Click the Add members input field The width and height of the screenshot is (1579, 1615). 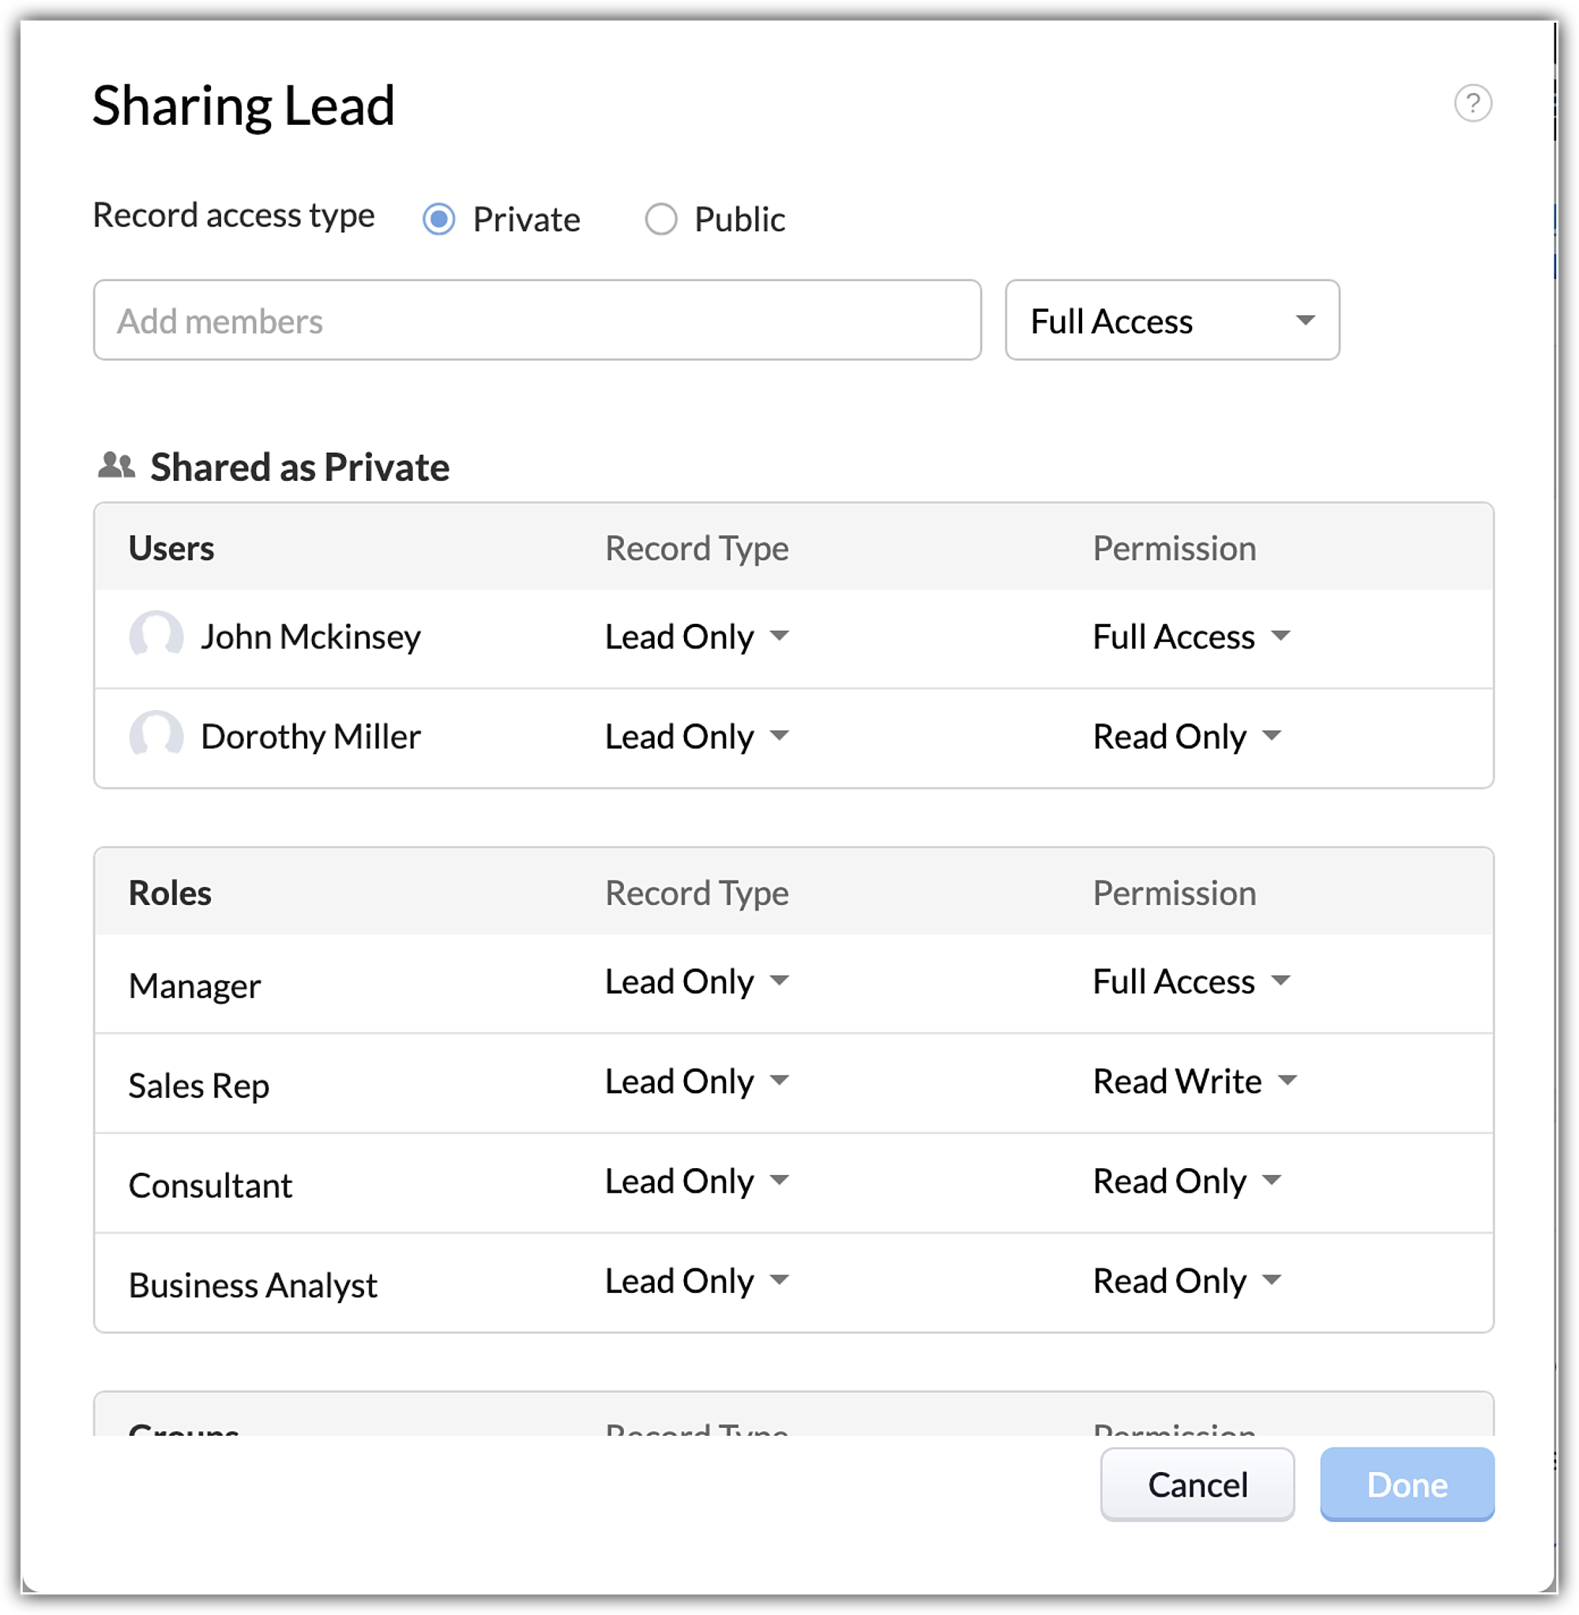pos(536,321)
